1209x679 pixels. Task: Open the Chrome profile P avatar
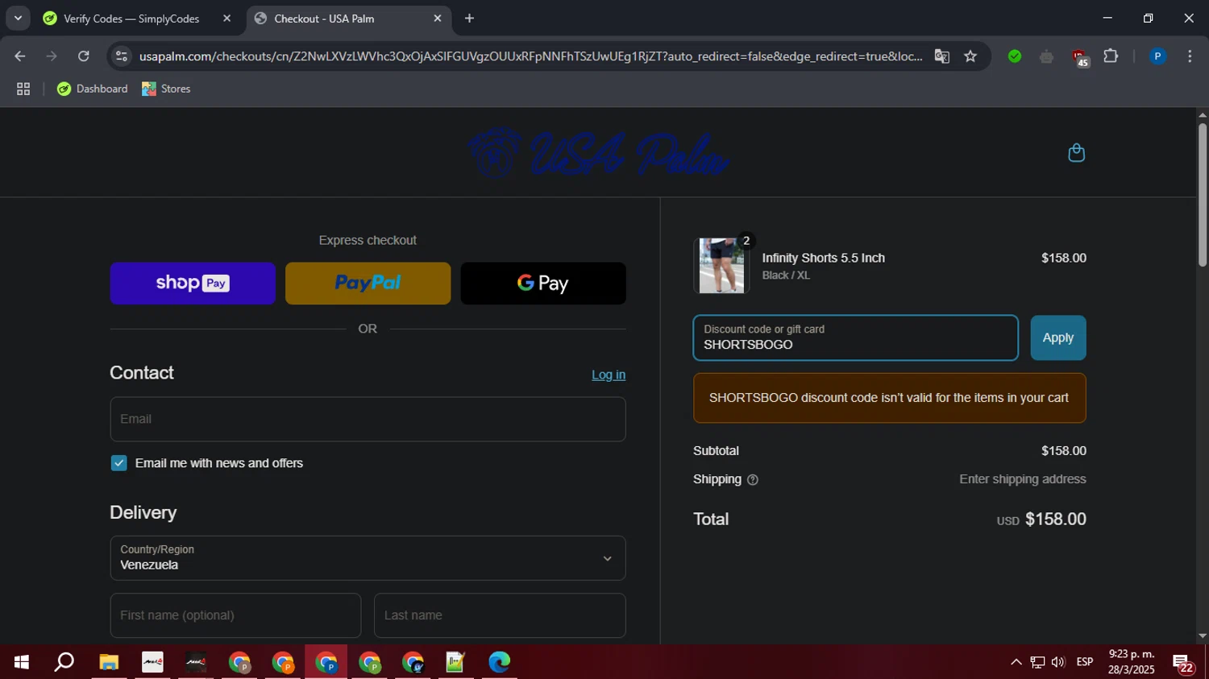tap(1157, 56)
